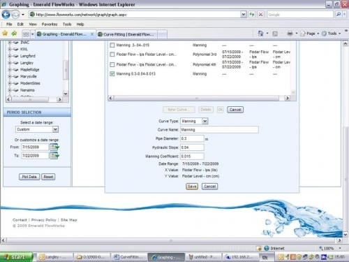This screenshot has width=349, height=262.
Task: Click the From date input field
Action: coord(35,147)
